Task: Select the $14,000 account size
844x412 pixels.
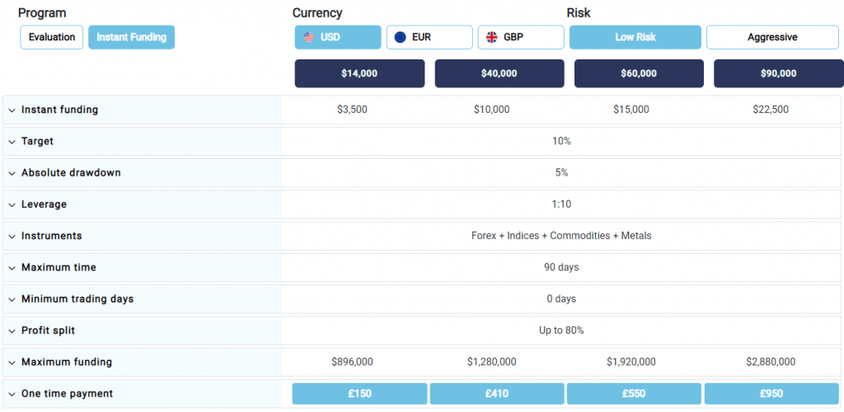Action: click(359, 73)
